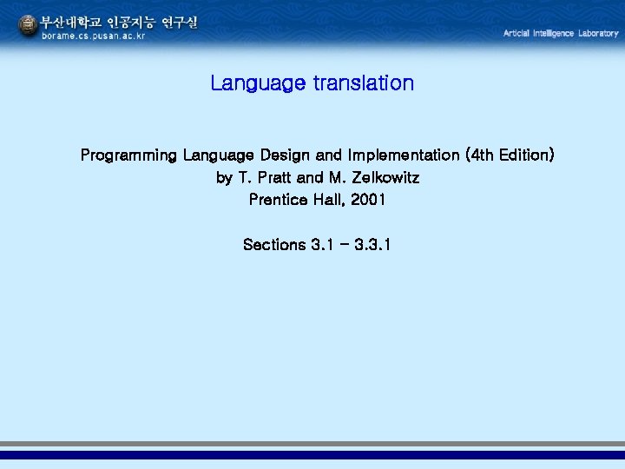The height and width of the screenshot is (469, 625).
Task: Click the Sections 3.1 – 3.3.1 text
Action: coord(317,244)
